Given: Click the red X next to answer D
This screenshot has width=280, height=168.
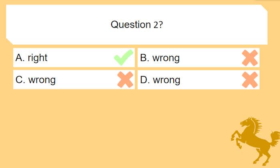Looking at the screenshot, I should [250, 80].
